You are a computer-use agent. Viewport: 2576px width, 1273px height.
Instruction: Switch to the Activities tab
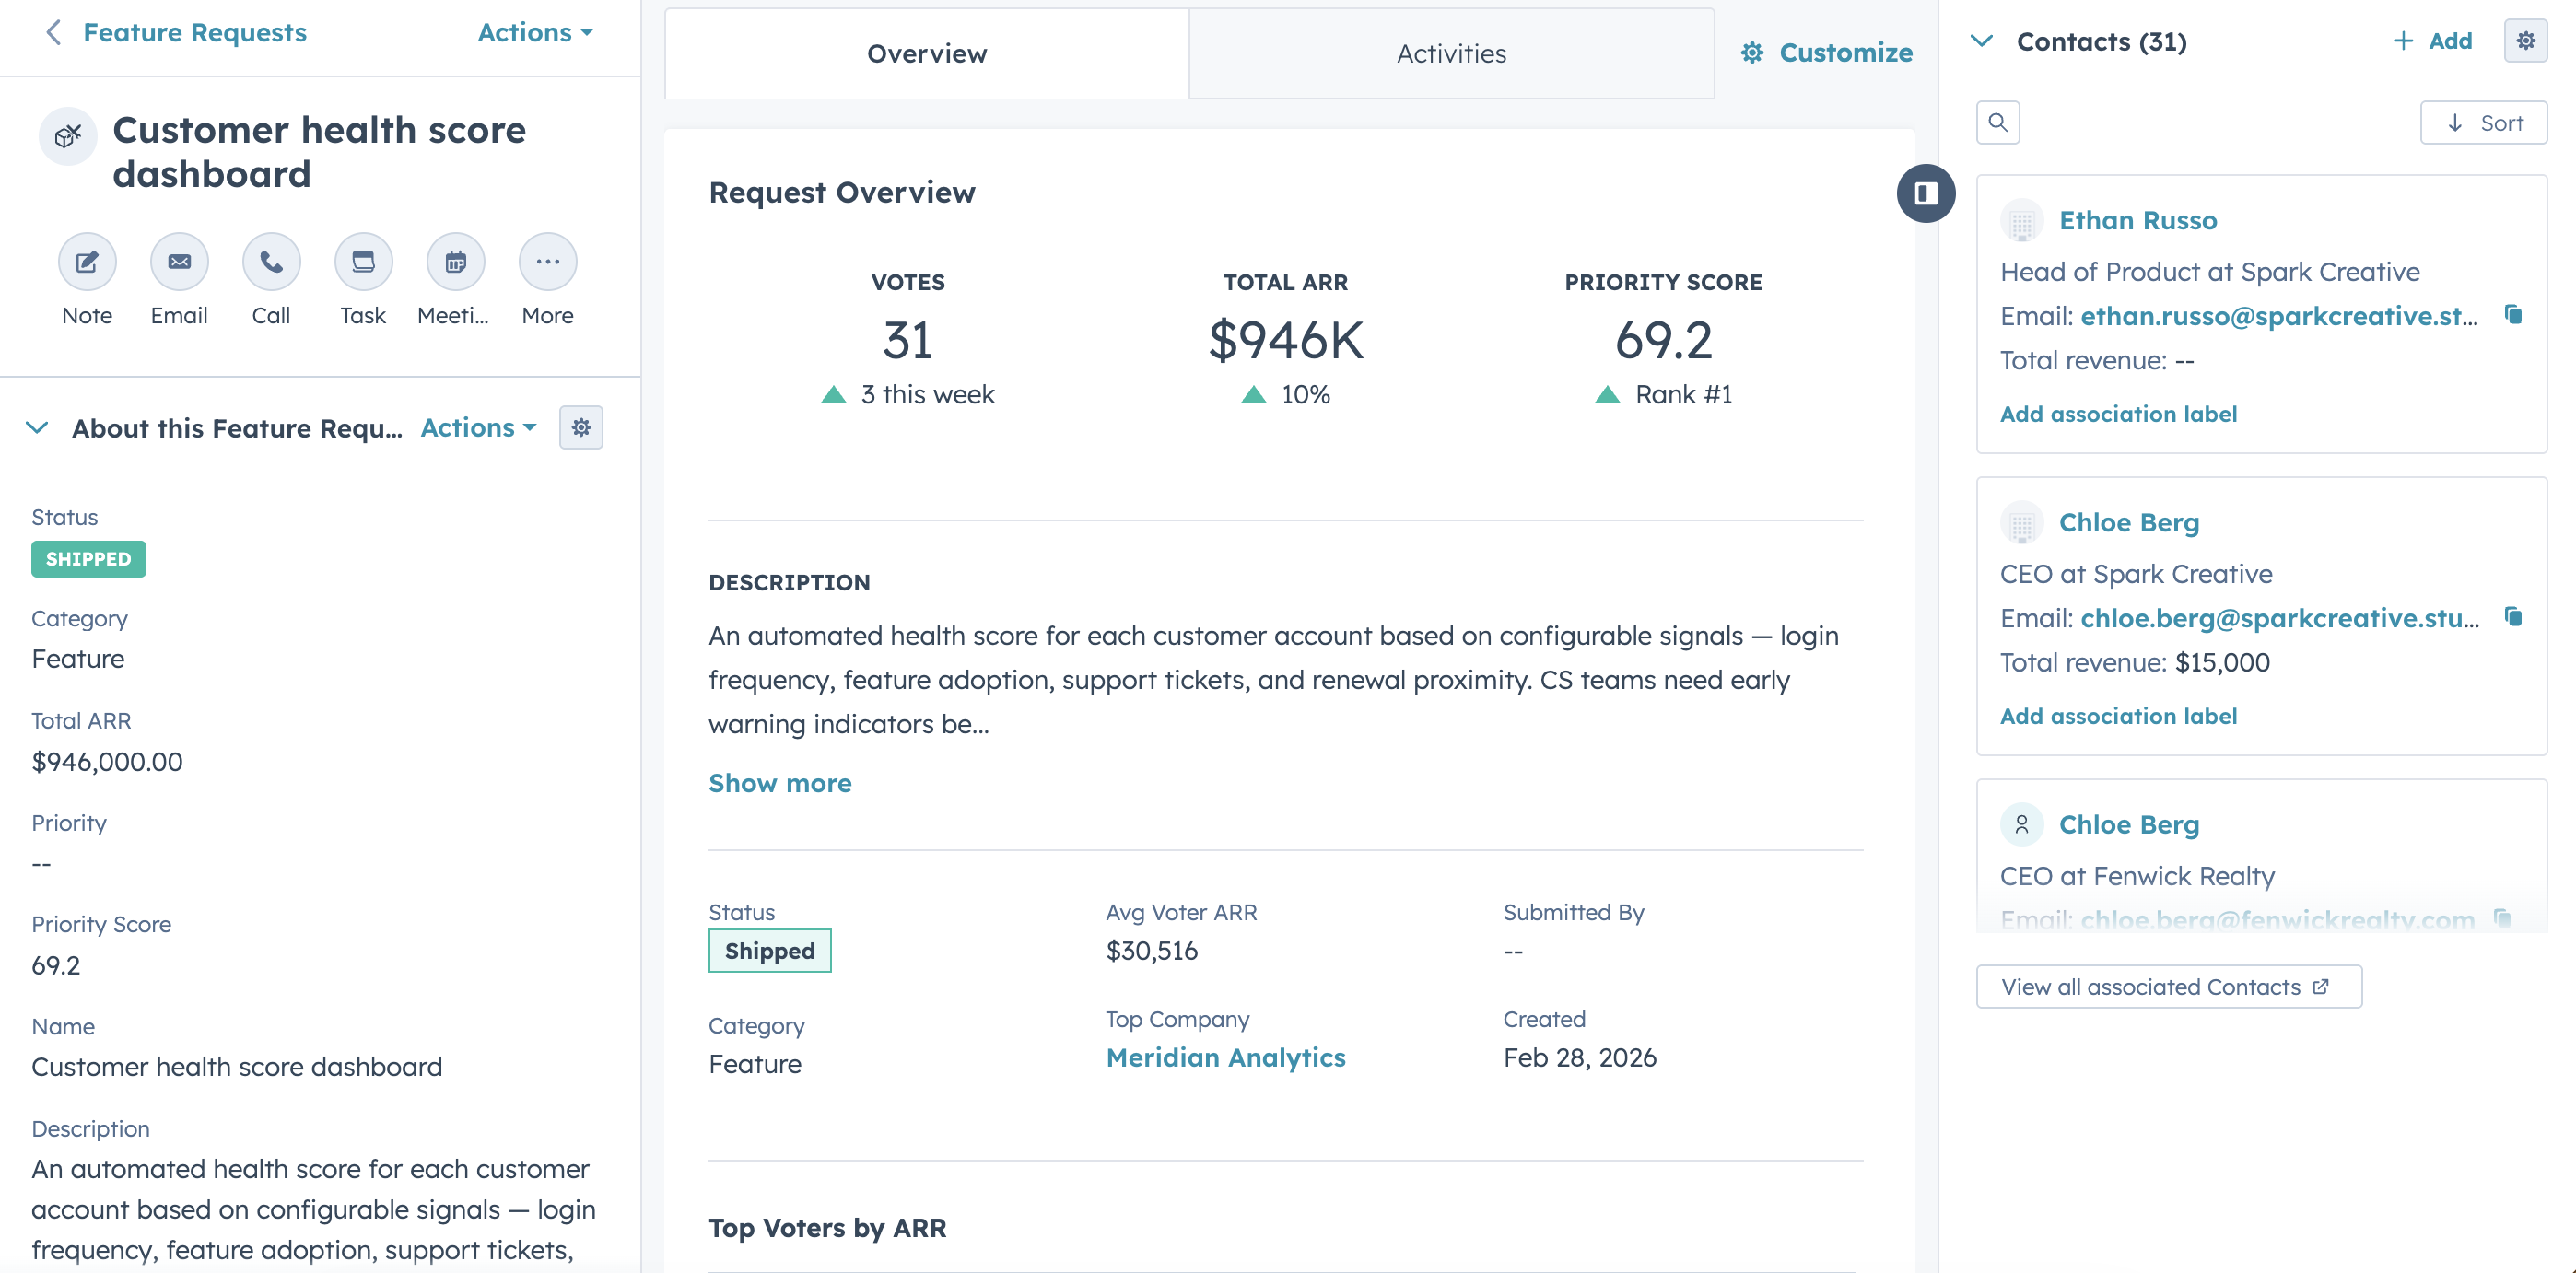tap(1450, 53)
